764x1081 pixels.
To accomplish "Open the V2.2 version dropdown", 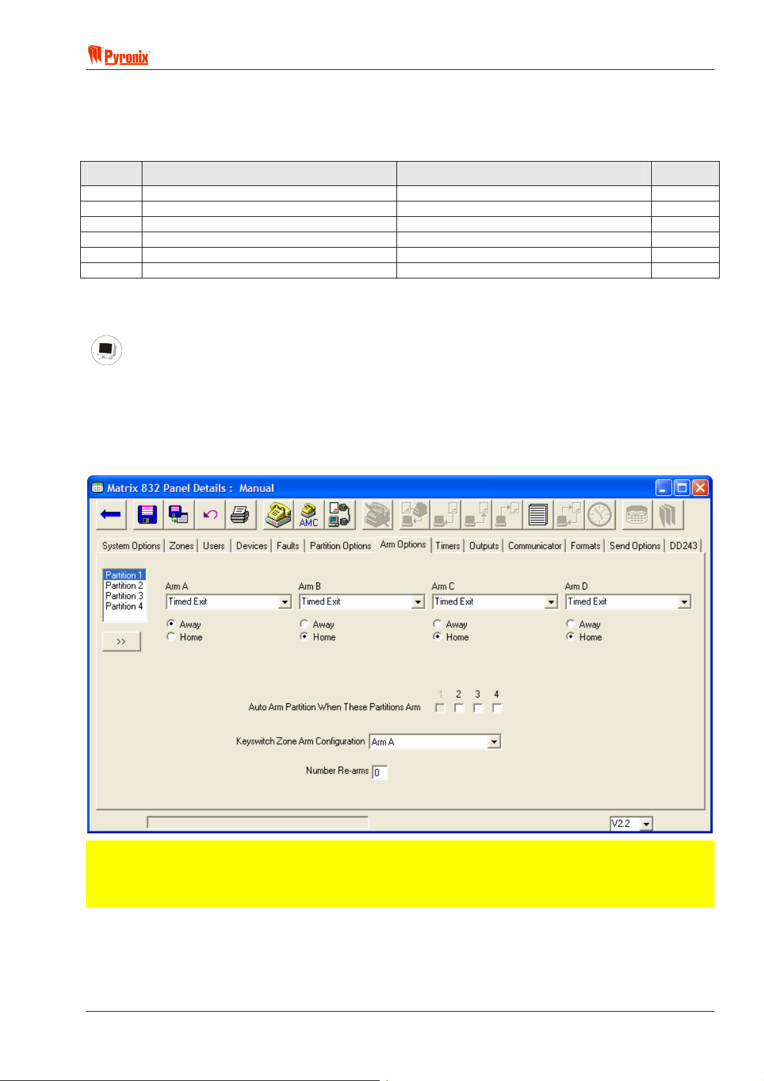I will point(647,824).
